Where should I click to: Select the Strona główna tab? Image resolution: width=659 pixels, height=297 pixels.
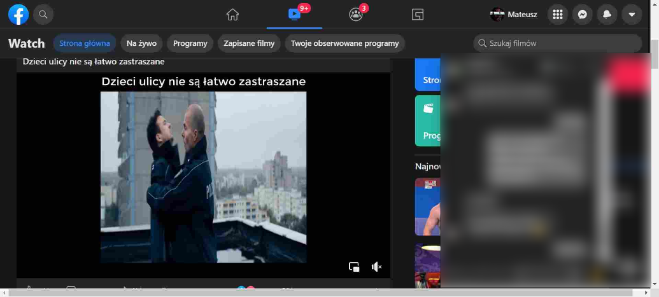[85, 43]
